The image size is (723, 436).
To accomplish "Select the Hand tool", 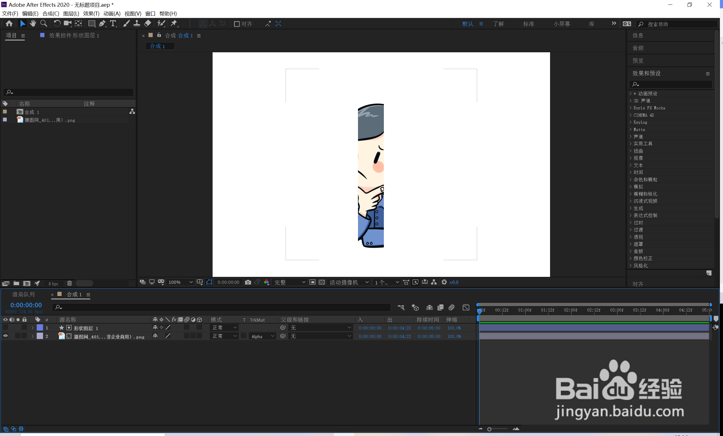I will (33, 23).
